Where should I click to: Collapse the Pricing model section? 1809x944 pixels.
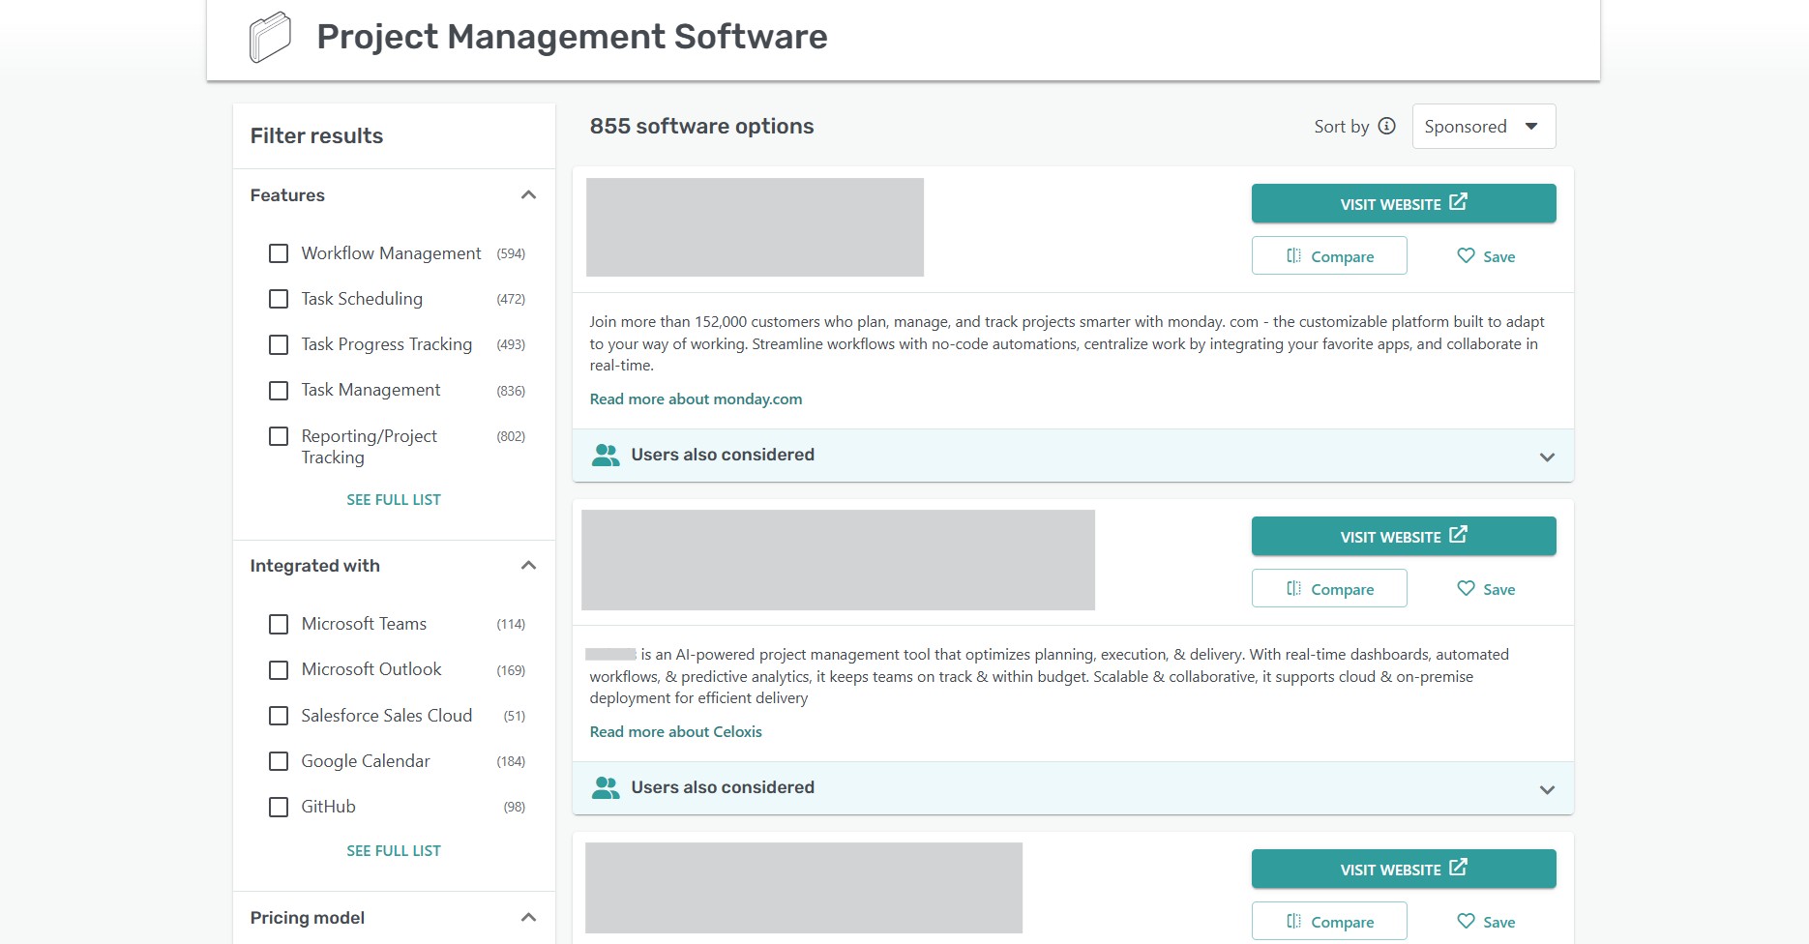point(528,918)
